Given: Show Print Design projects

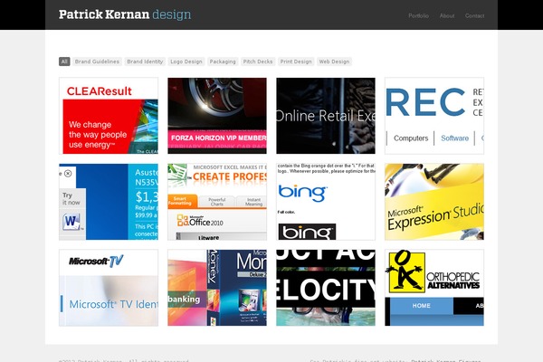Looking at the screenshot, I should tap(296, 62).
